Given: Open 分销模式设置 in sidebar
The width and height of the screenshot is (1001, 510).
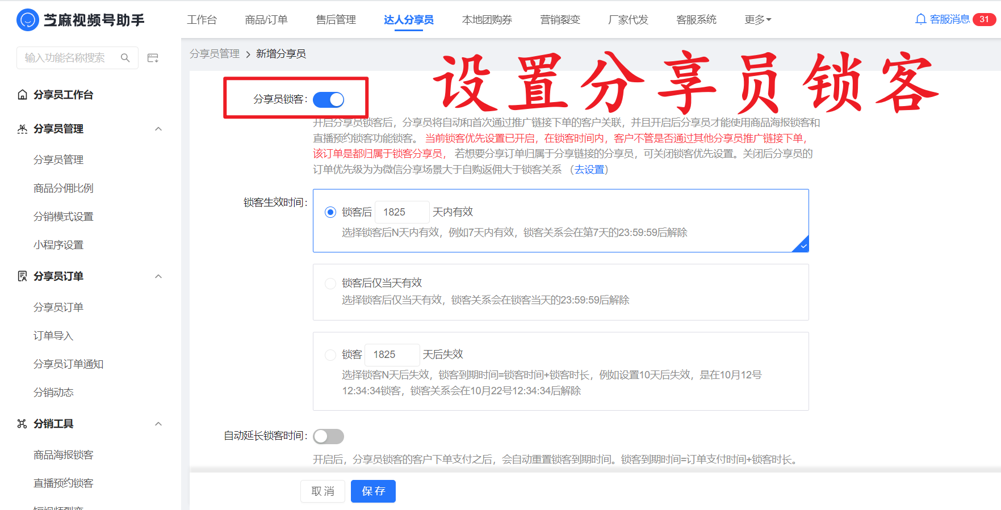Looking at the screenshot, I should pyautogui.click(x=63, y=217).
